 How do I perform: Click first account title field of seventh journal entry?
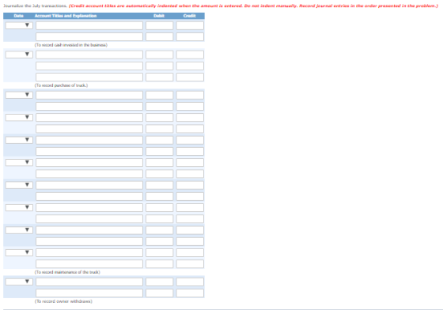(x=89, y=185)
